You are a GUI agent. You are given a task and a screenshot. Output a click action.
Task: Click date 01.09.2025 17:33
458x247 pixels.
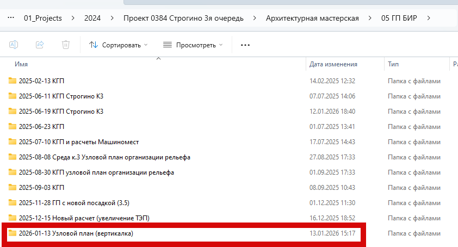pyautogui.click(x=332, y=172)
